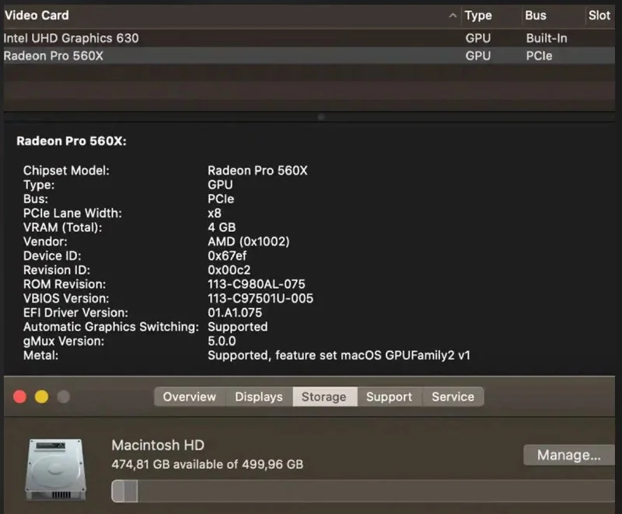The width and height of the screenshot is (622, 514).
Task: Click the red close window button
Action: click(19, 397)
